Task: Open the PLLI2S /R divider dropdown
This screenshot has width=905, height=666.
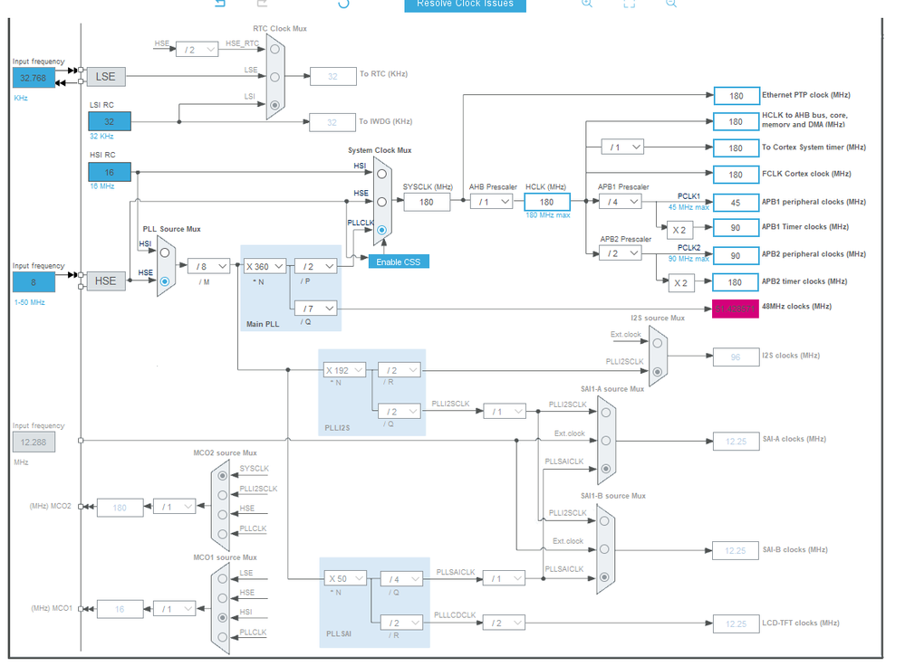Action: tap(400, 370)
